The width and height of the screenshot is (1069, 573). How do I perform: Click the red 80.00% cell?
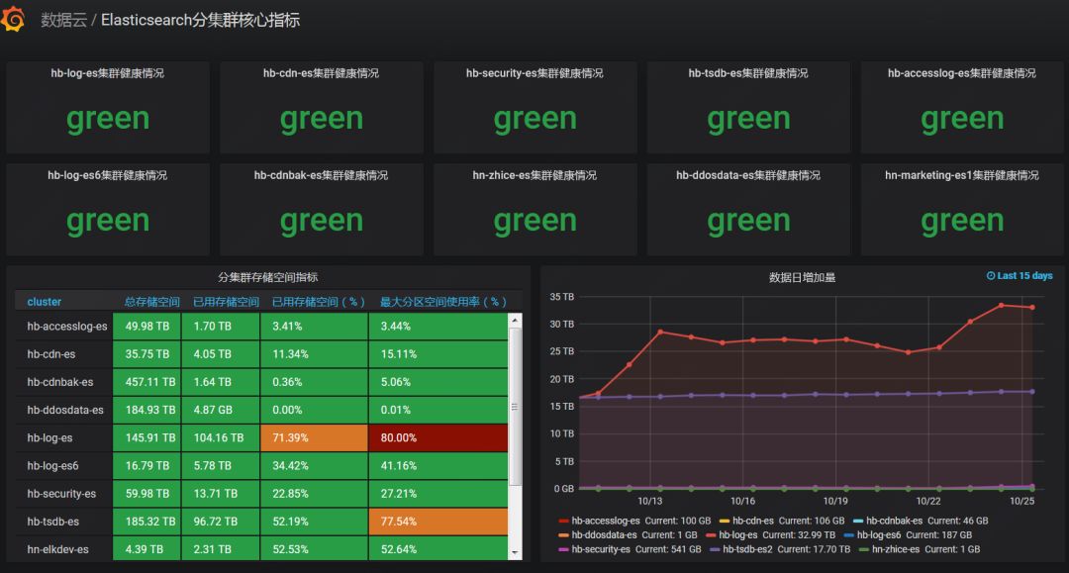(438, 438)
